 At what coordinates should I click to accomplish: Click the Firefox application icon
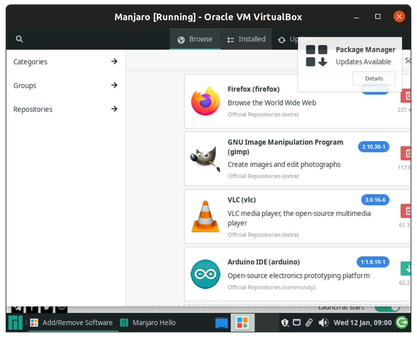point(205,101)
